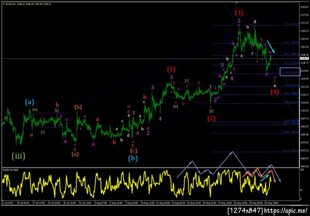
Task: Select the red (1) wave label
Action: coord(171,69)
